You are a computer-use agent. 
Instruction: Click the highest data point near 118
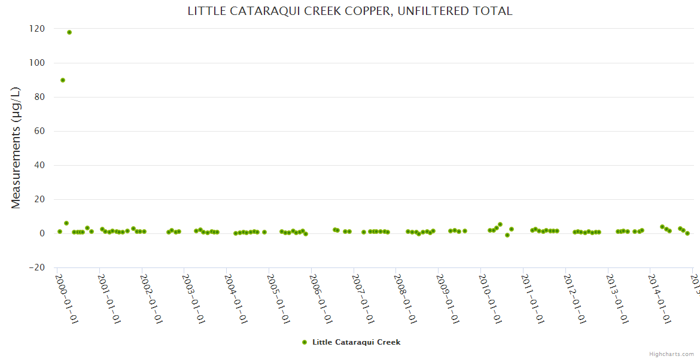69,32
